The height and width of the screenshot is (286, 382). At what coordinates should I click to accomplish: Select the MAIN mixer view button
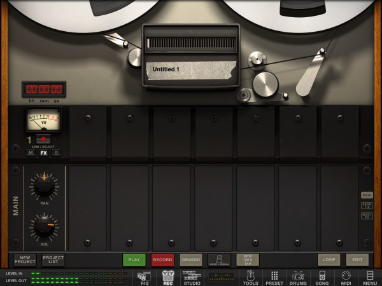coord(367,195)
